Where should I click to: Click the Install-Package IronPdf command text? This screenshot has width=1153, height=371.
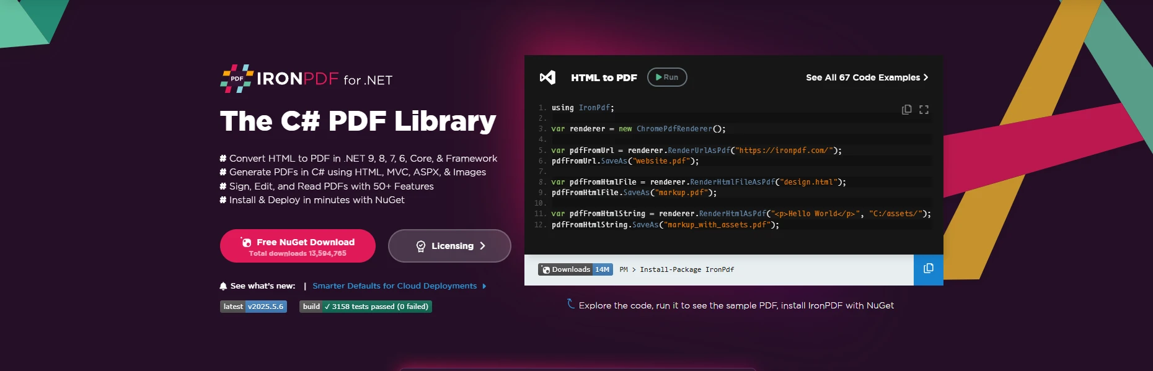tap(686, 270)
